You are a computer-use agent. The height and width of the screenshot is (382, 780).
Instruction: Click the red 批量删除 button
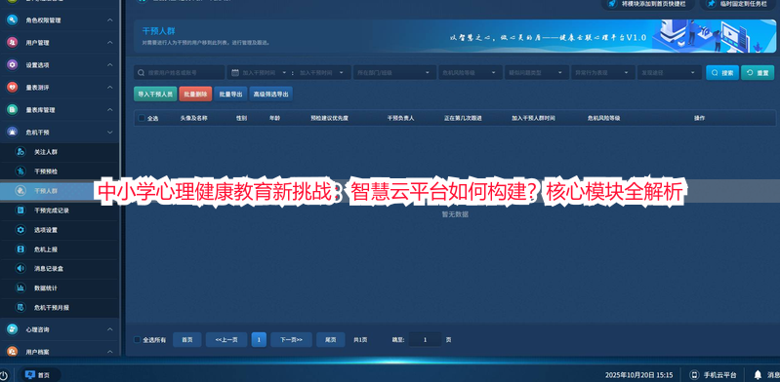pyautogui.click(x=195, y=94)
